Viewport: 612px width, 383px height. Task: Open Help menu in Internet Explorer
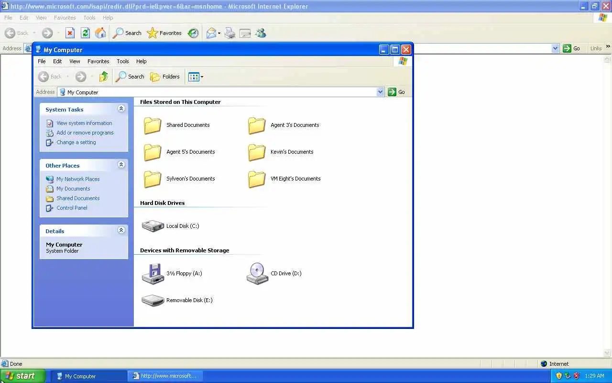108,18
